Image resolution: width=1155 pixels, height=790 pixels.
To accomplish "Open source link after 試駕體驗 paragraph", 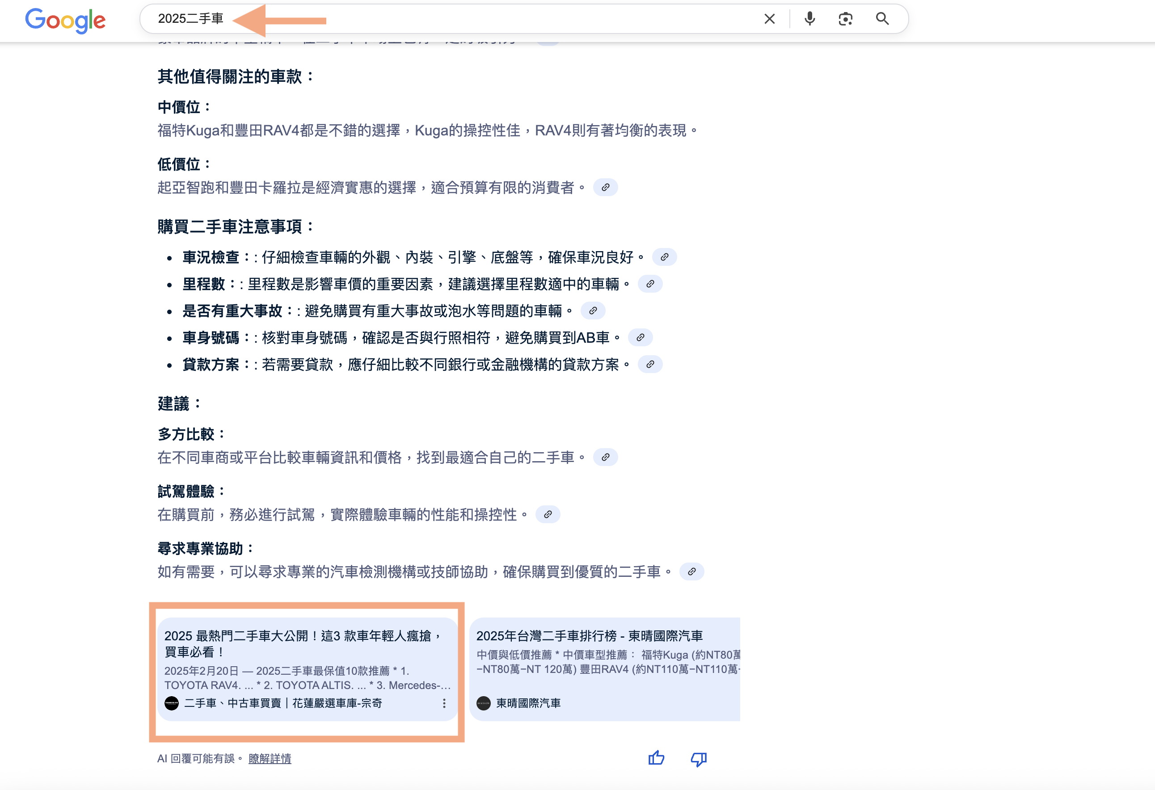I will (548, 514).
